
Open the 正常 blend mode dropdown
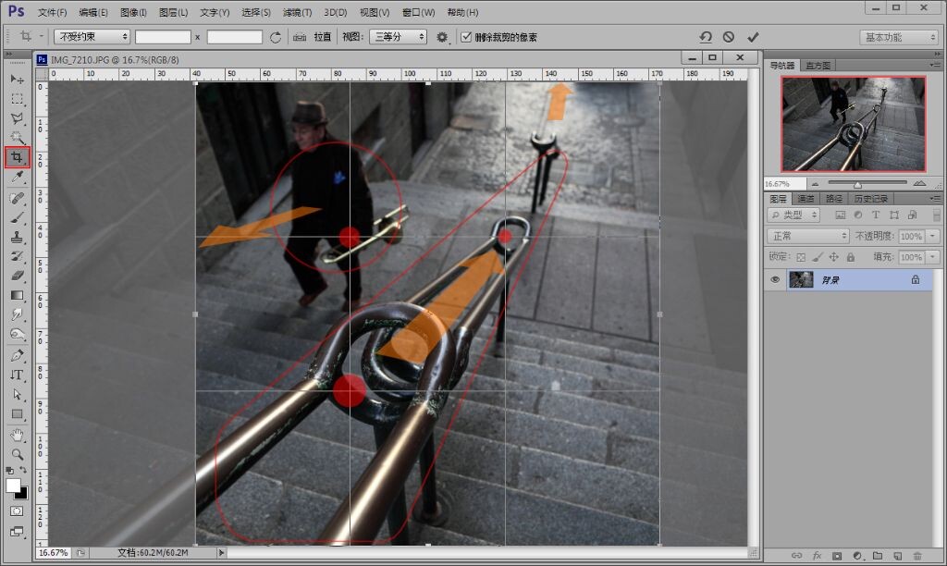coord(807,236)
